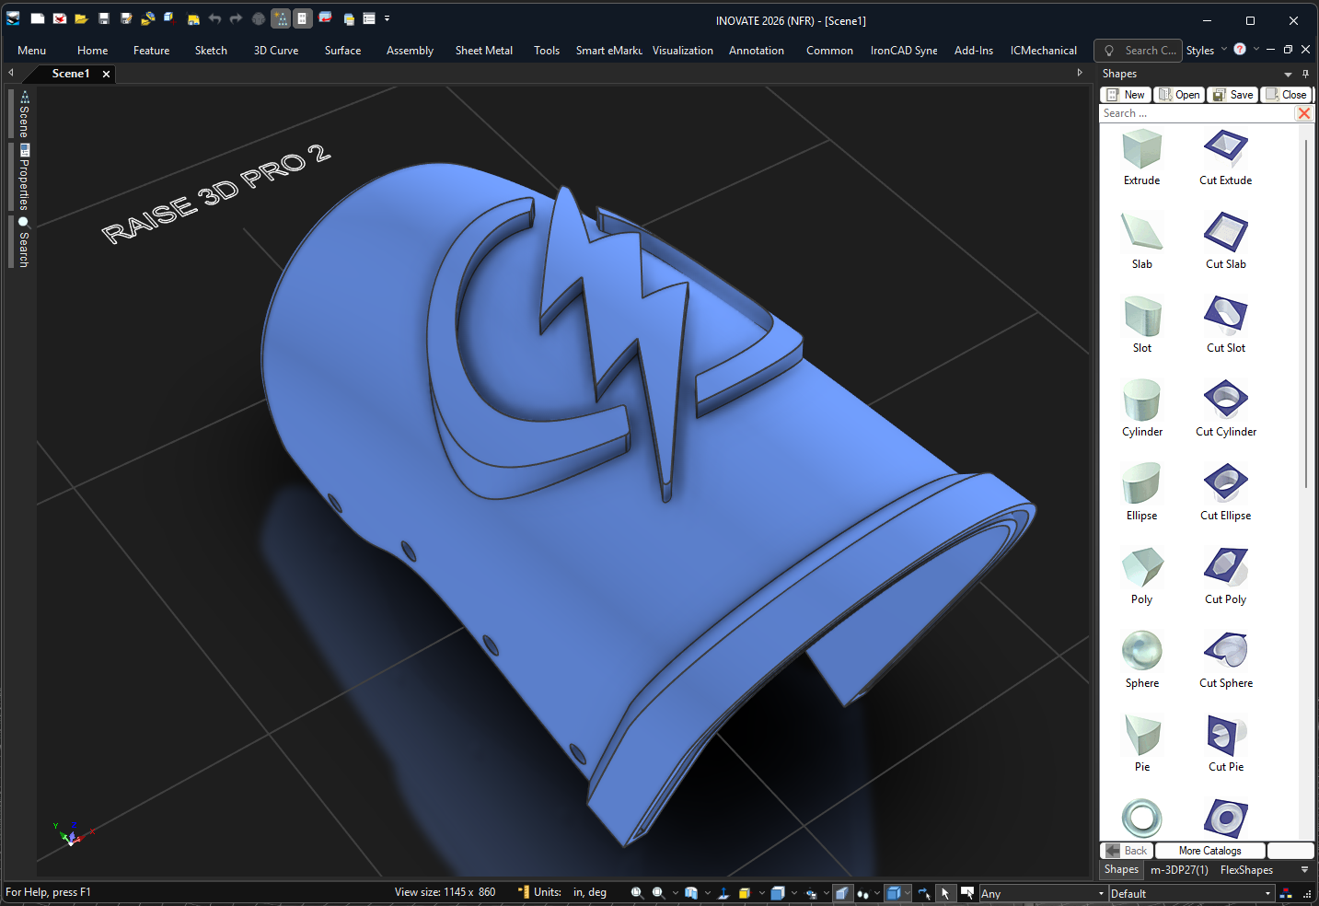Expand the zoom tools dropdown arrow in the status bar
1319x906 pixels.
click(x=675, y=893)
